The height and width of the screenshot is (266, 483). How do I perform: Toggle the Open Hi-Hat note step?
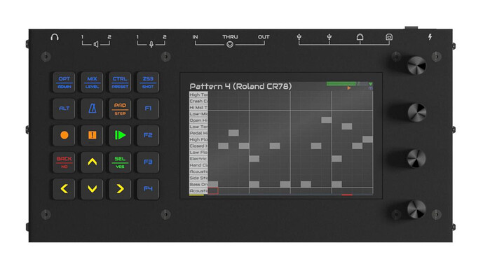tap(327, 120)
